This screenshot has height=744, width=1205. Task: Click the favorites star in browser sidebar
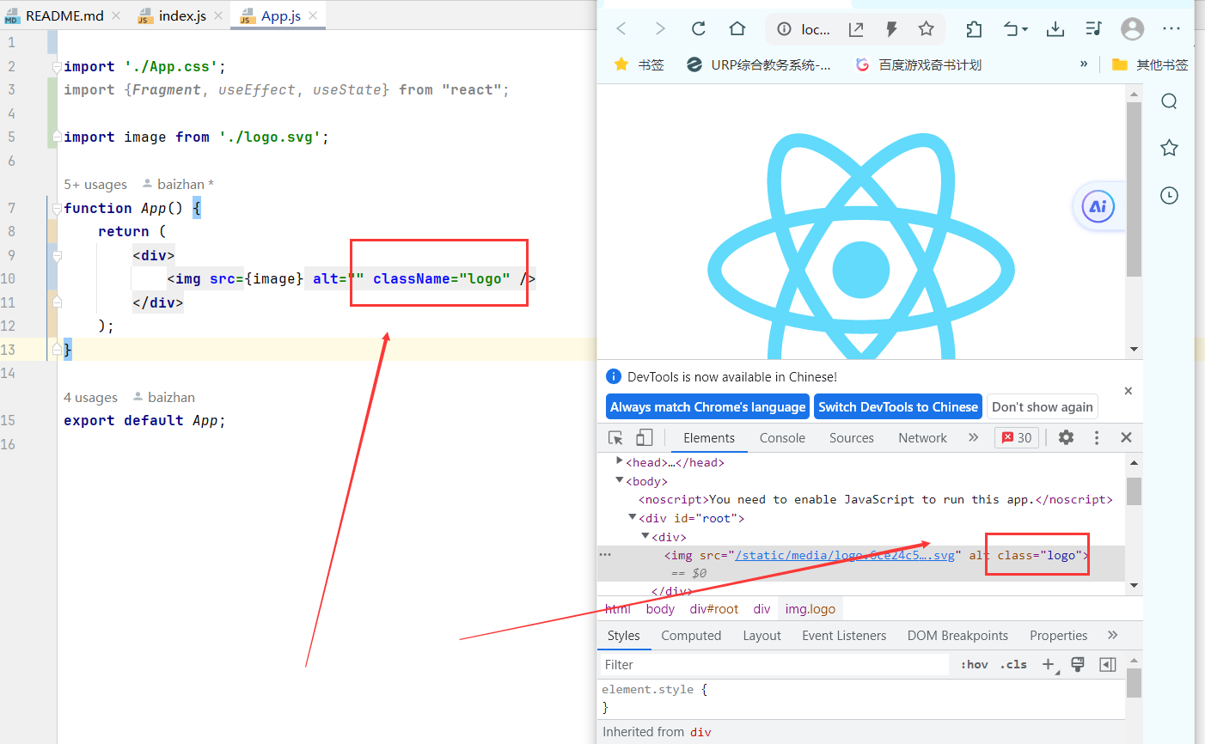[1169, 148]
